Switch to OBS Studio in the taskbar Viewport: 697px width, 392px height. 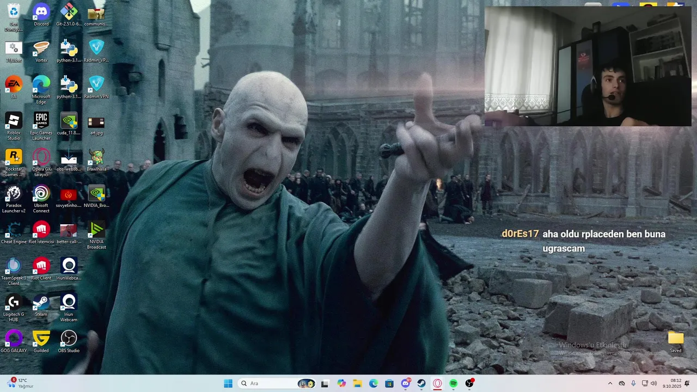tap(469, 383)
